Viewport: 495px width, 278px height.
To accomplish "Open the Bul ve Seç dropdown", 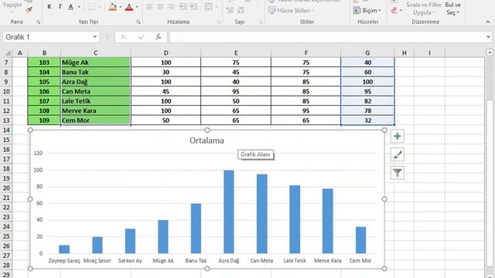I will (452, 8).
